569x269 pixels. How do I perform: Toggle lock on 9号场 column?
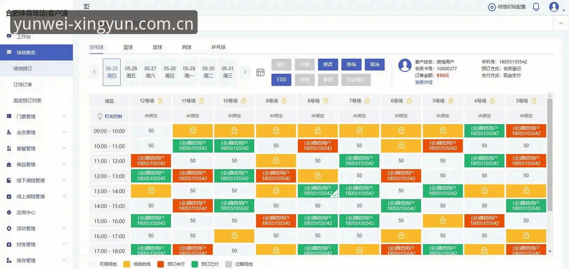click(x=284, y=101)
